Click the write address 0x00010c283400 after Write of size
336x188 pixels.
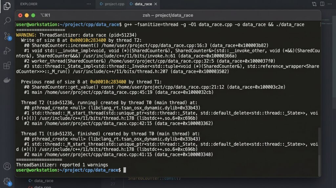[88, 40]
